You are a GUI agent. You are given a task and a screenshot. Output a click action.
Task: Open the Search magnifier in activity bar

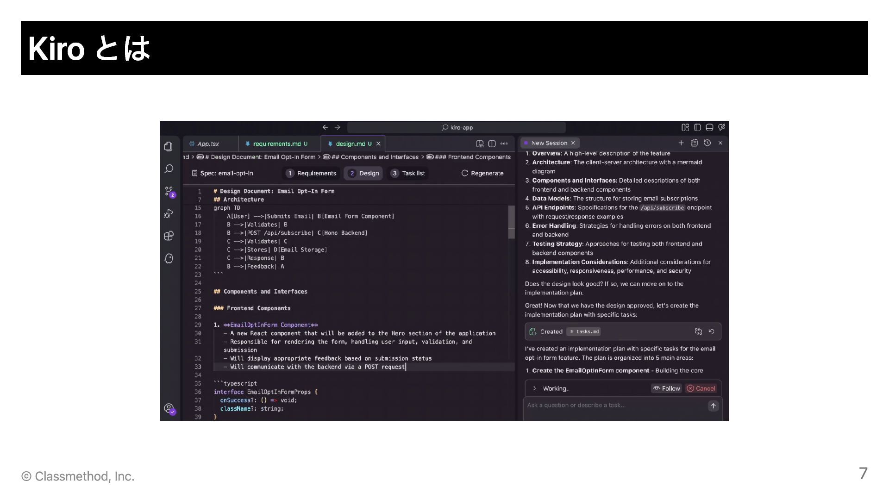[169, 169]
